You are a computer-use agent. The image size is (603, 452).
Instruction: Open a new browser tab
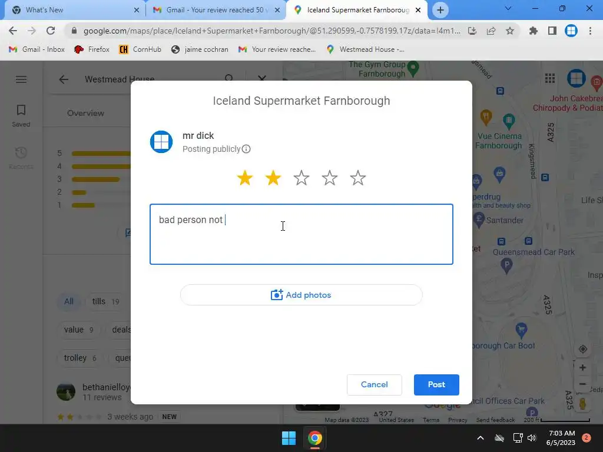(x=440, y=10)
